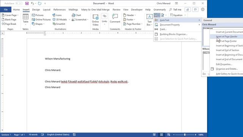Screen dimensions: 243x137
Task: Select Insert at Page Header
Action: [x=226, y=37]
